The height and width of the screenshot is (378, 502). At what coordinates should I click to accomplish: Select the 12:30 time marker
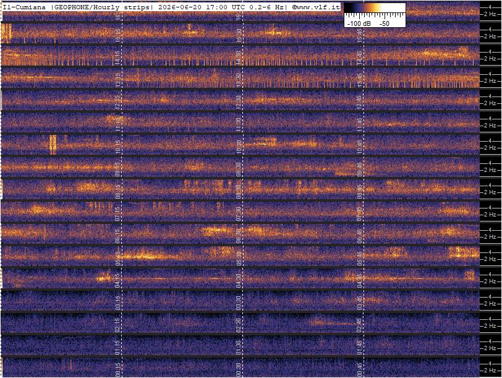tap(239, 103)
